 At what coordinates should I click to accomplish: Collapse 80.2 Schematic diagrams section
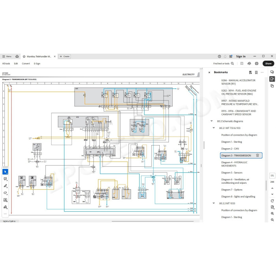click(212, 121)
